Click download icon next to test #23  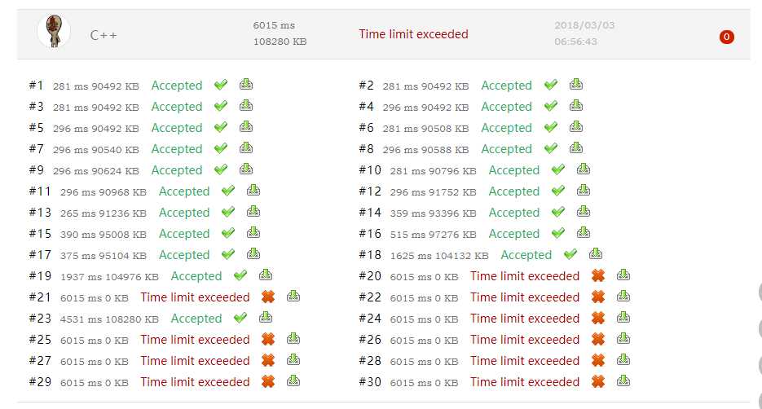tap(266, 318)
